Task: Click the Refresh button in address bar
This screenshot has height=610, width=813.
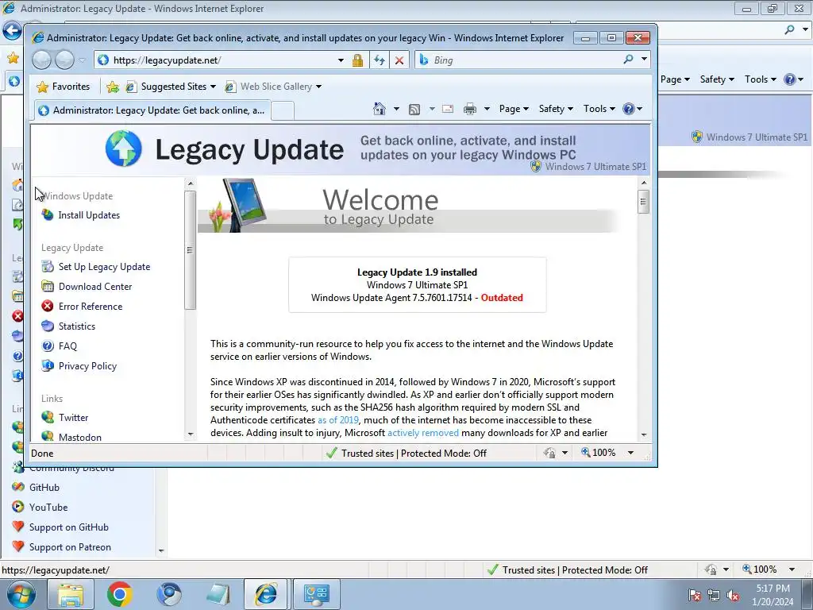Action: 380,60
